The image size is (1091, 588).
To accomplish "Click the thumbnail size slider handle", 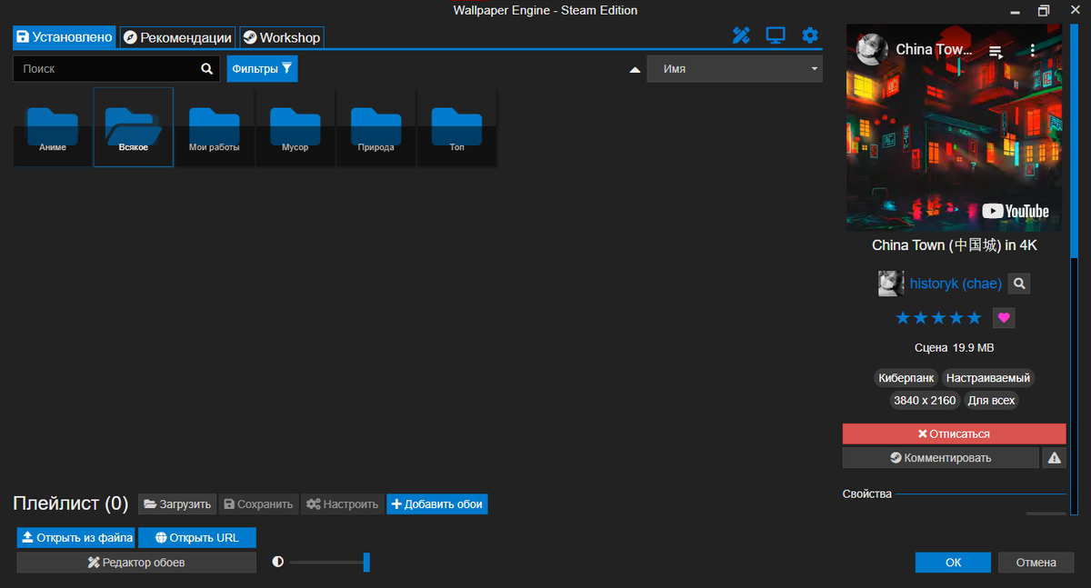I will click(366, 563).
